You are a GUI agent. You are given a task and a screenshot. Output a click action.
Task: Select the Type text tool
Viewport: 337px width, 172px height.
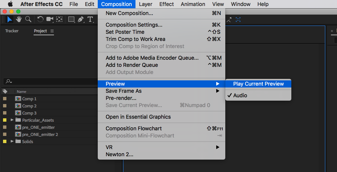click(x=90, y=20)
